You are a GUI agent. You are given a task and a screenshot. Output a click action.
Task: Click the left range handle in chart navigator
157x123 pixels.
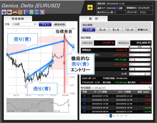[x=53, y=105]
